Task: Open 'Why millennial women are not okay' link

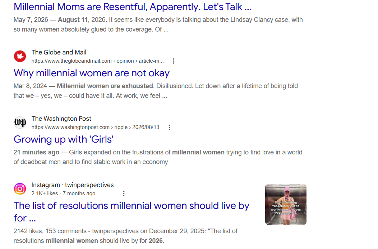Action: [x=92, y=73]
